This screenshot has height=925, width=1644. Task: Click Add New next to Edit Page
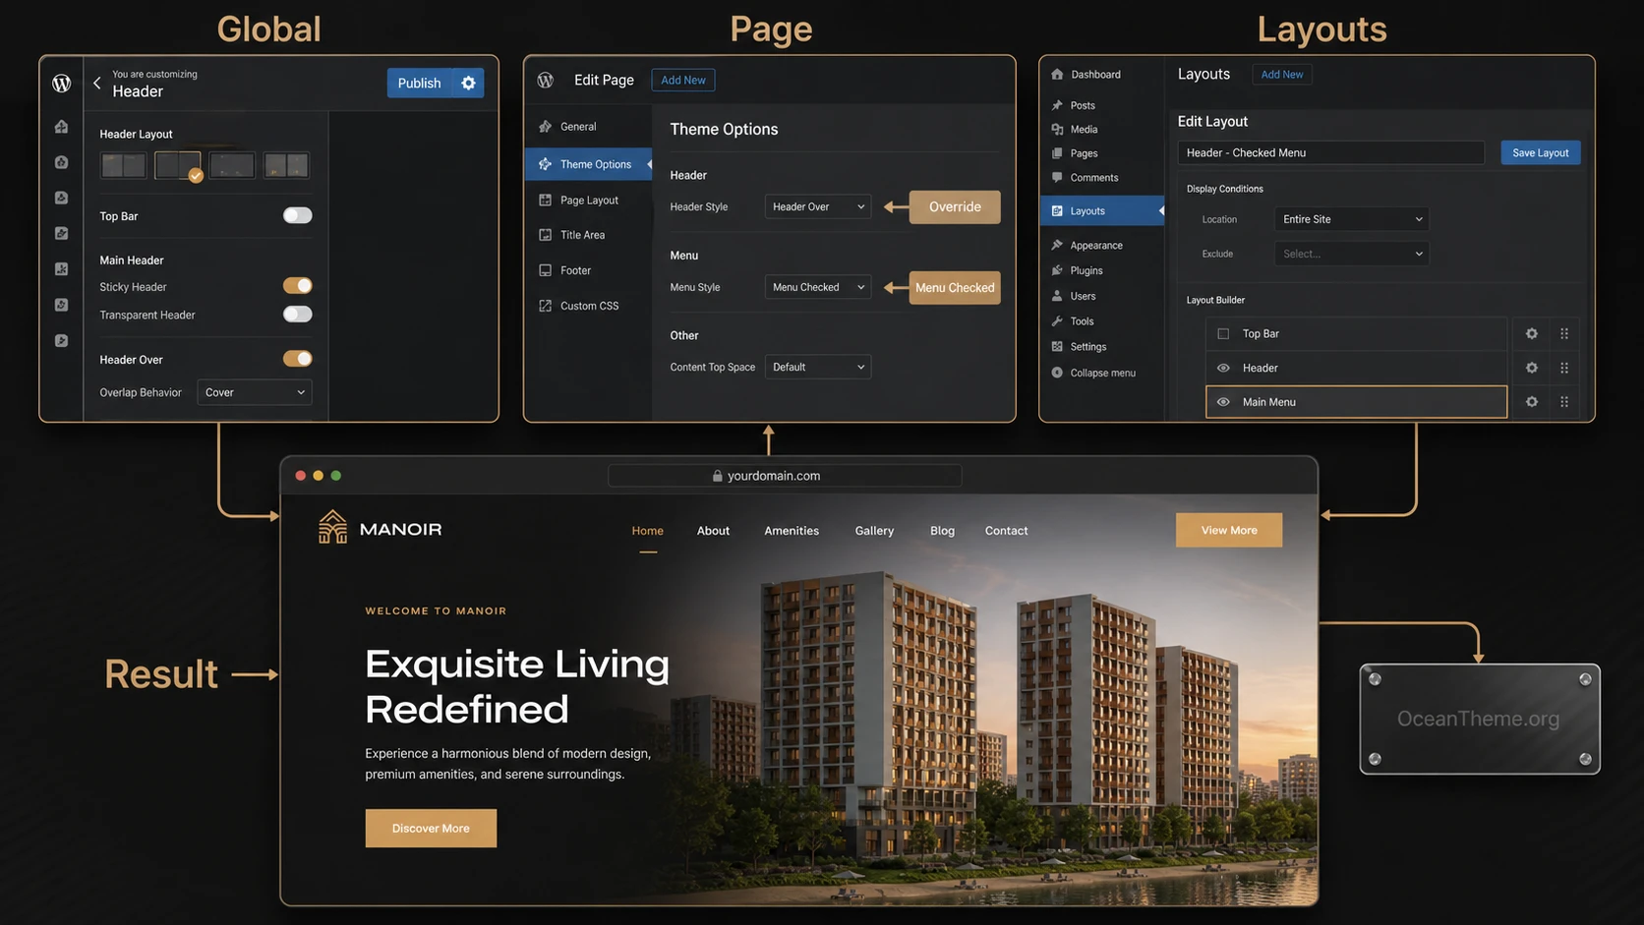(x=683, y=80)
